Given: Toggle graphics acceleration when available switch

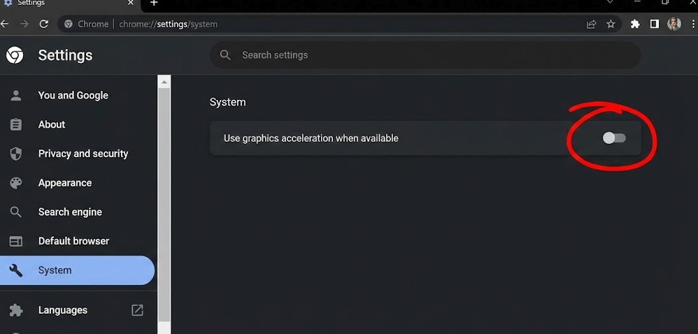Looking at the screenshot, I should (x=614, y=138).
